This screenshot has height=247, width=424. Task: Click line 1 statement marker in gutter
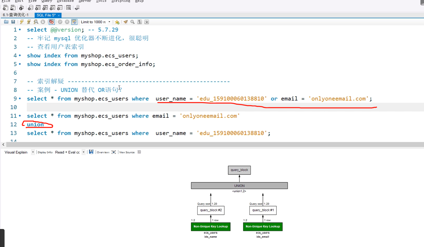[20, 30]
